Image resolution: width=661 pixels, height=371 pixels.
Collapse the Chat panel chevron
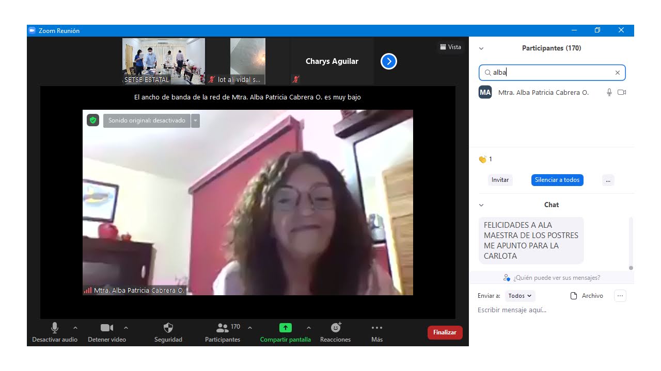point(481,205)
